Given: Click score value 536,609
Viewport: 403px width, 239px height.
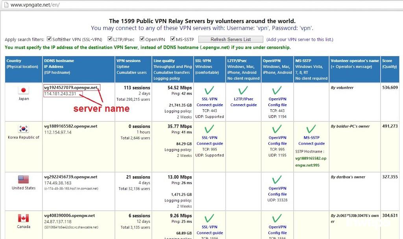Looking at the screenshot, I should pos(390,88).
